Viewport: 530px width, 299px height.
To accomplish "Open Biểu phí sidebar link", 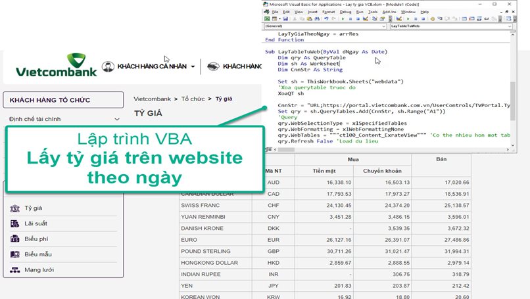I will coord(36,239).
